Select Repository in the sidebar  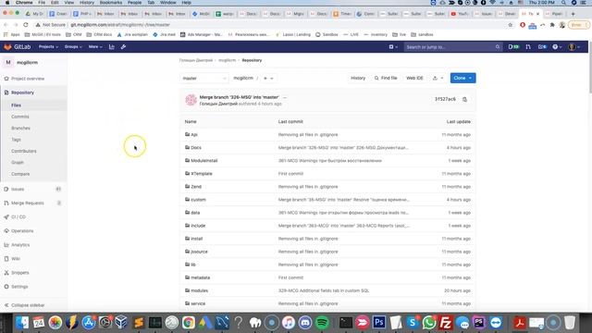coord(22,92)
